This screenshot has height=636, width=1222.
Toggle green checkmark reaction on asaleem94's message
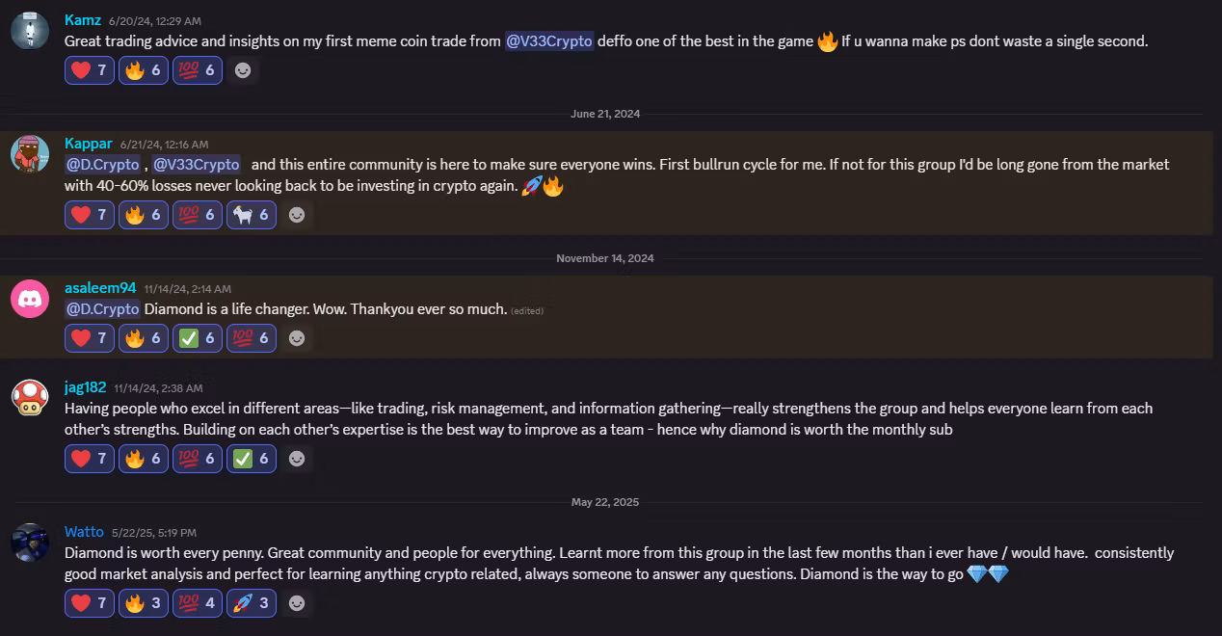point(197,337)
